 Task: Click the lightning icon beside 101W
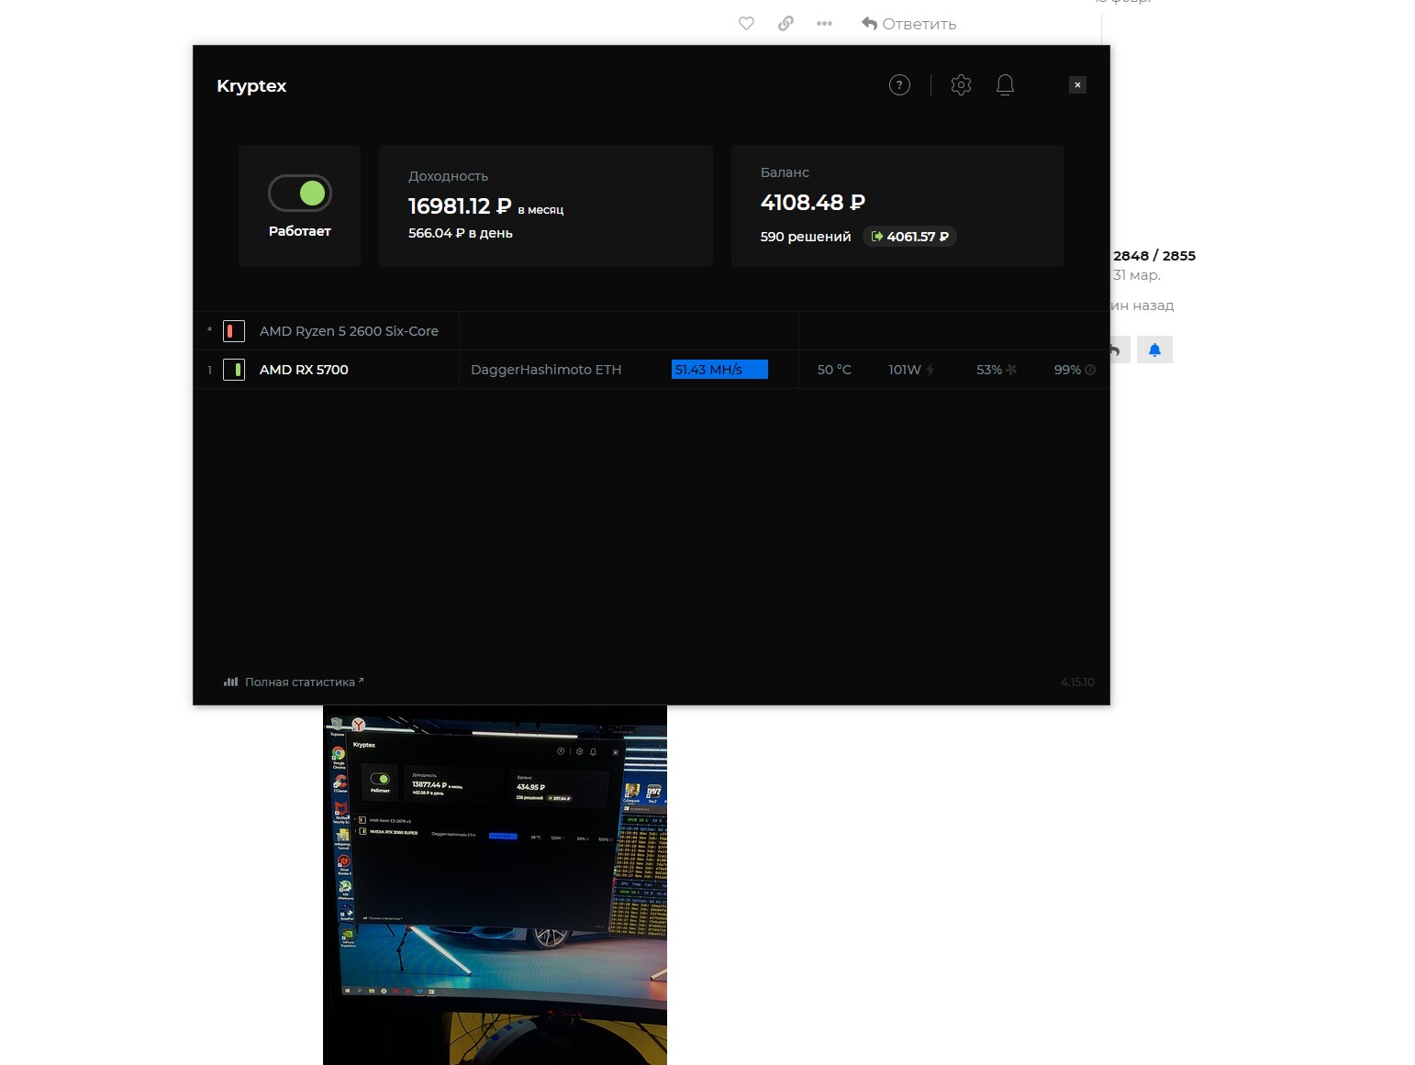coord(930,370)
